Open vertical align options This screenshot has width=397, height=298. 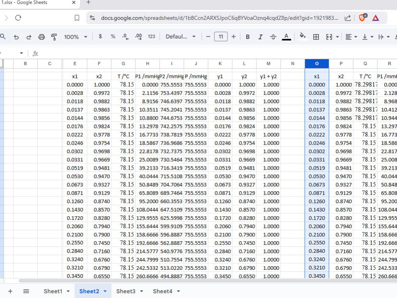click(x=368, y=37)
